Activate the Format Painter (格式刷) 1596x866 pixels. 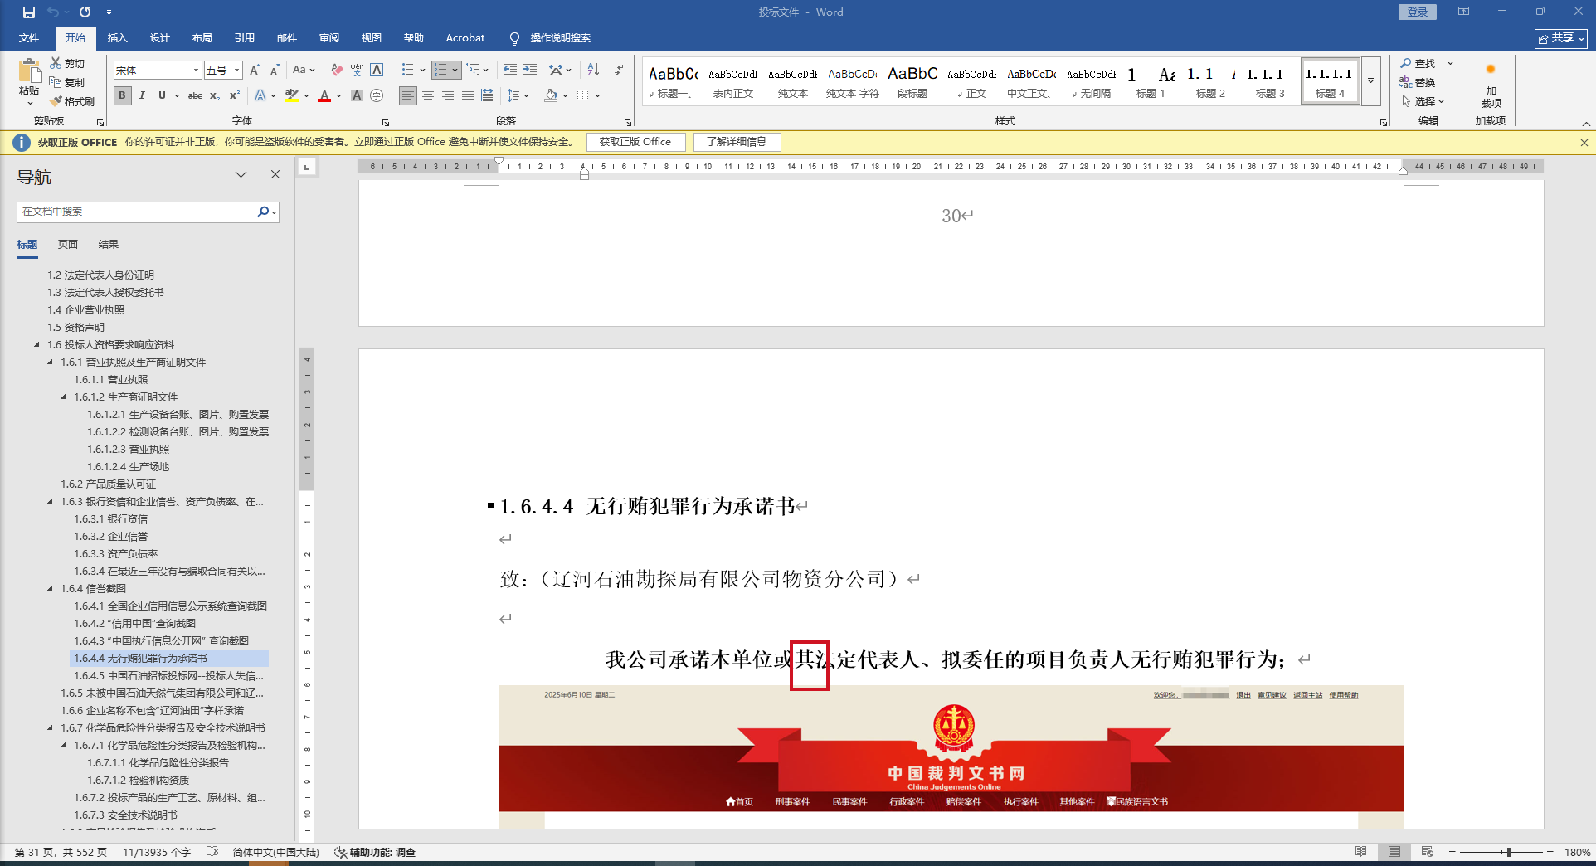pos(72,101)
